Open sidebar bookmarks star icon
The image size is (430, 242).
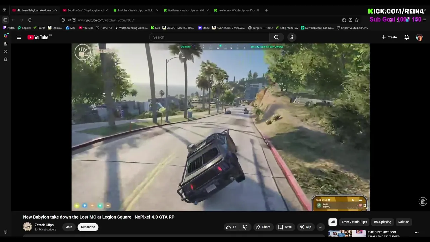point(5,59)
